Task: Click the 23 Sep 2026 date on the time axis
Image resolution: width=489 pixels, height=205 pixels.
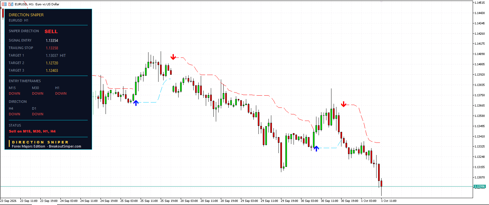Action: [8, 201]
